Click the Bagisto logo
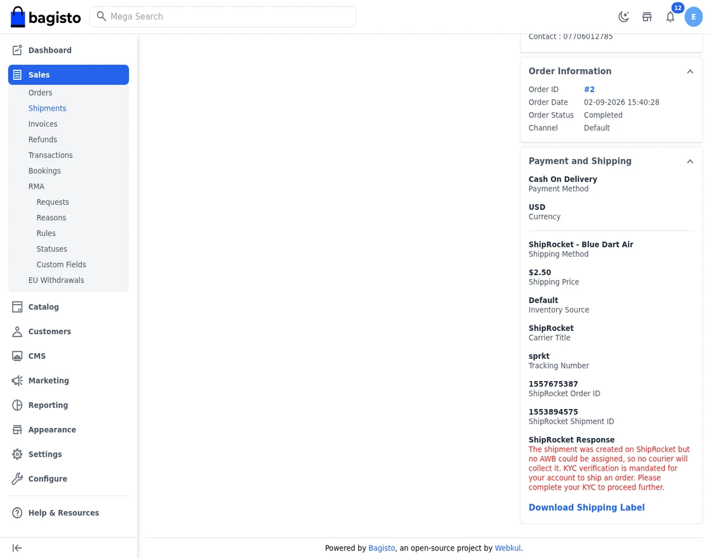Image resolution: width=711 pixels, height=558 pixels. pyautogui.click(x=45, y=16)
